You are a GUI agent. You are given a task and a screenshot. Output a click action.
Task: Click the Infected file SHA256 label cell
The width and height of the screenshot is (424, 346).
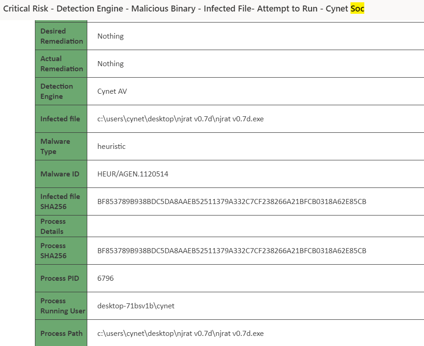point(61,202)
